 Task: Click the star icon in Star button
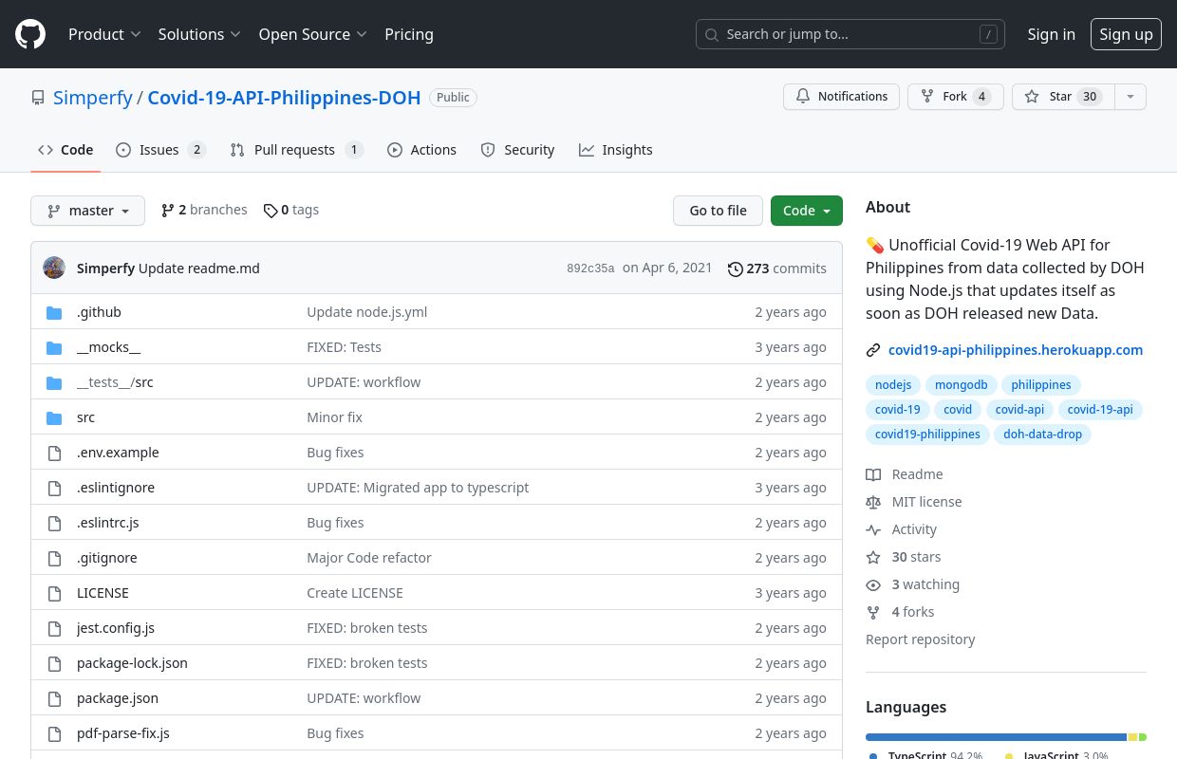coord(1032,97)
